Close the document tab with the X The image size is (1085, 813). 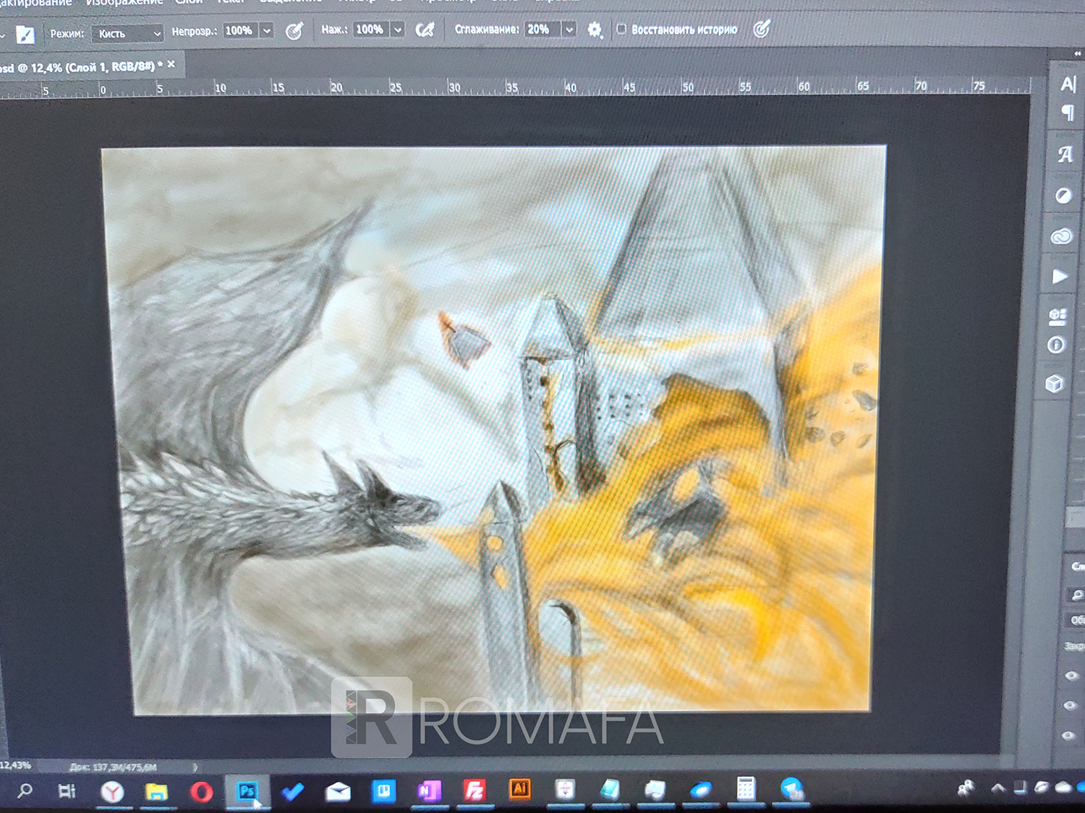pyautogui.click(x=171, y=64)
